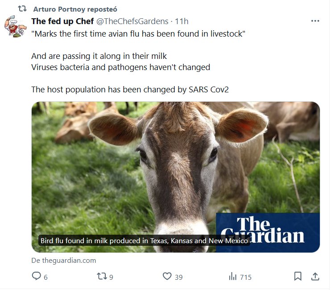Open view analytics bar chart icon
The width and height of the screenshot is (331, 290).
pos(232,277)
